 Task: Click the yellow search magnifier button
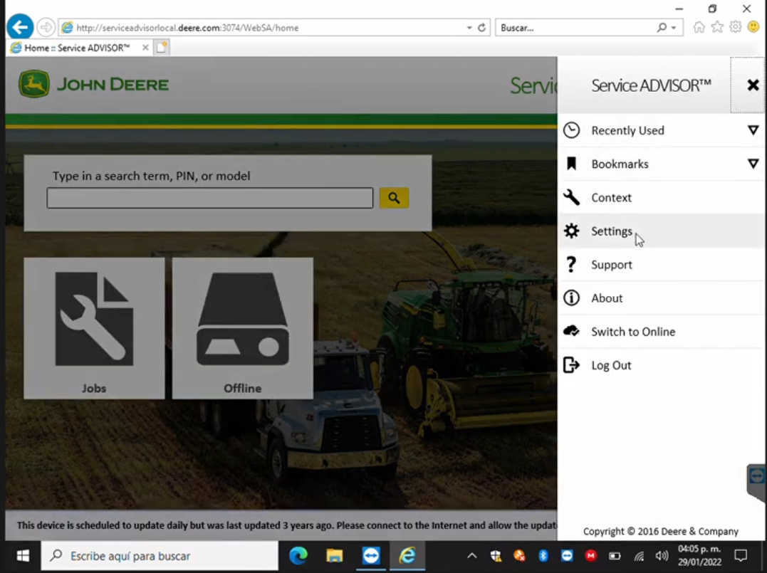pos(394,198)
